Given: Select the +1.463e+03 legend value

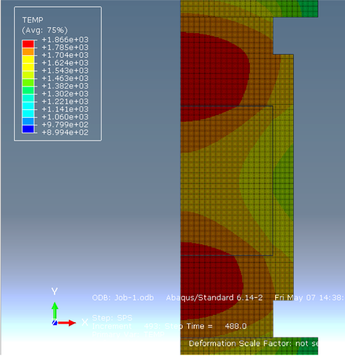Looking at the screenshot, I should (65, 78).
